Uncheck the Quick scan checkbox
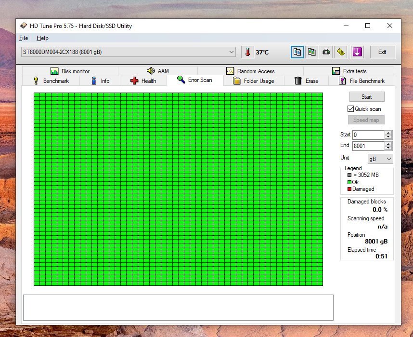The height and width of the screenshot is (337, 413). 351,109
